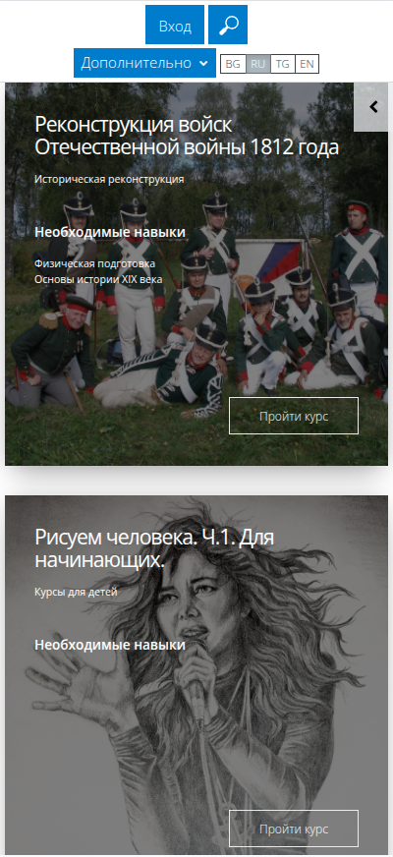Click the magnifying glass search icon
The height and width of the screenshot is (857, 393).
228,25
